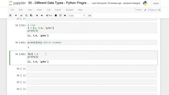Image resolution: width=169 pixels, height=95 pixels.
Task: Click the In [13]: prompt label
Action: pyautogui.click(x=21, y=25)
